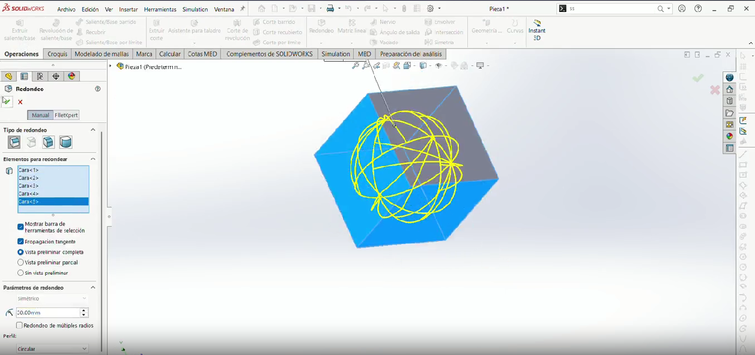Enable Redondeo de múltiples radios checkbox

click(20, 326)
